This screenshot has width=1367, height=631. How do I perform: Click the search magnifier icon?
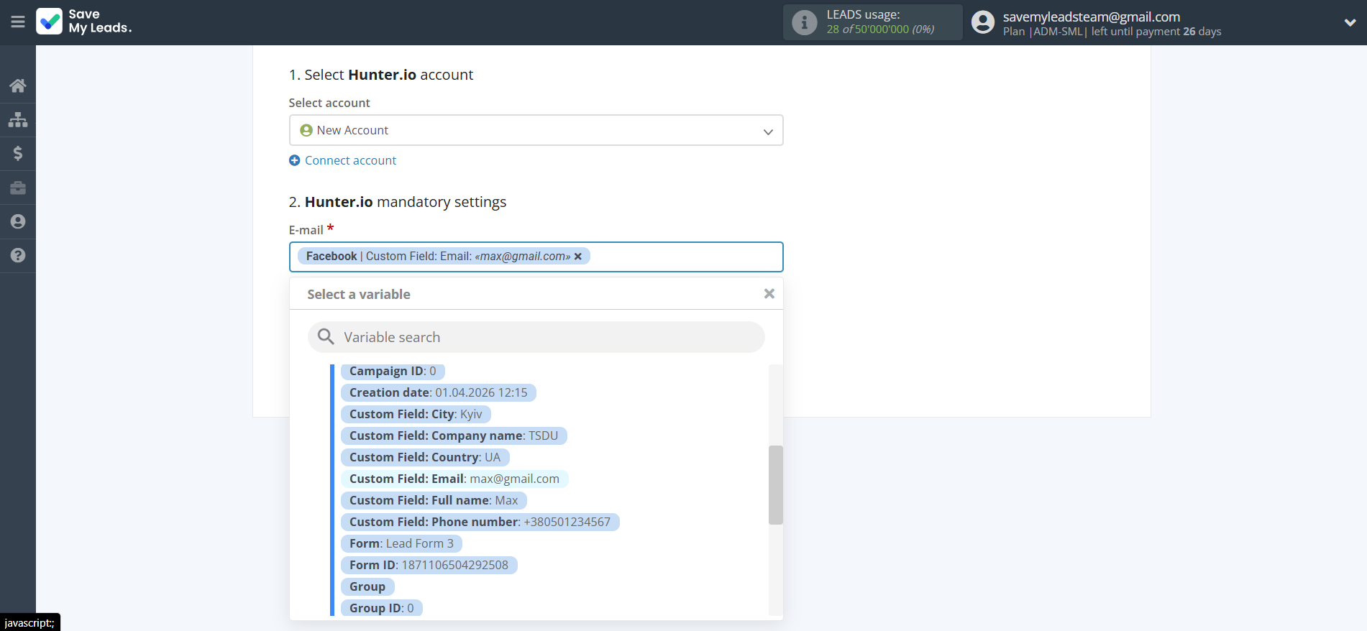[x=326, y=337]
